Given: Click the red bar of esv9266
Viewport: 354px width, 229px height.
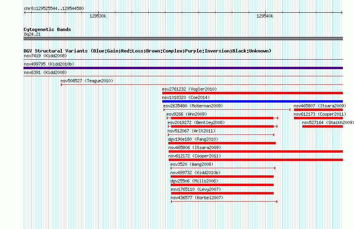Looking at the screenshot, I should click(222, 118).
